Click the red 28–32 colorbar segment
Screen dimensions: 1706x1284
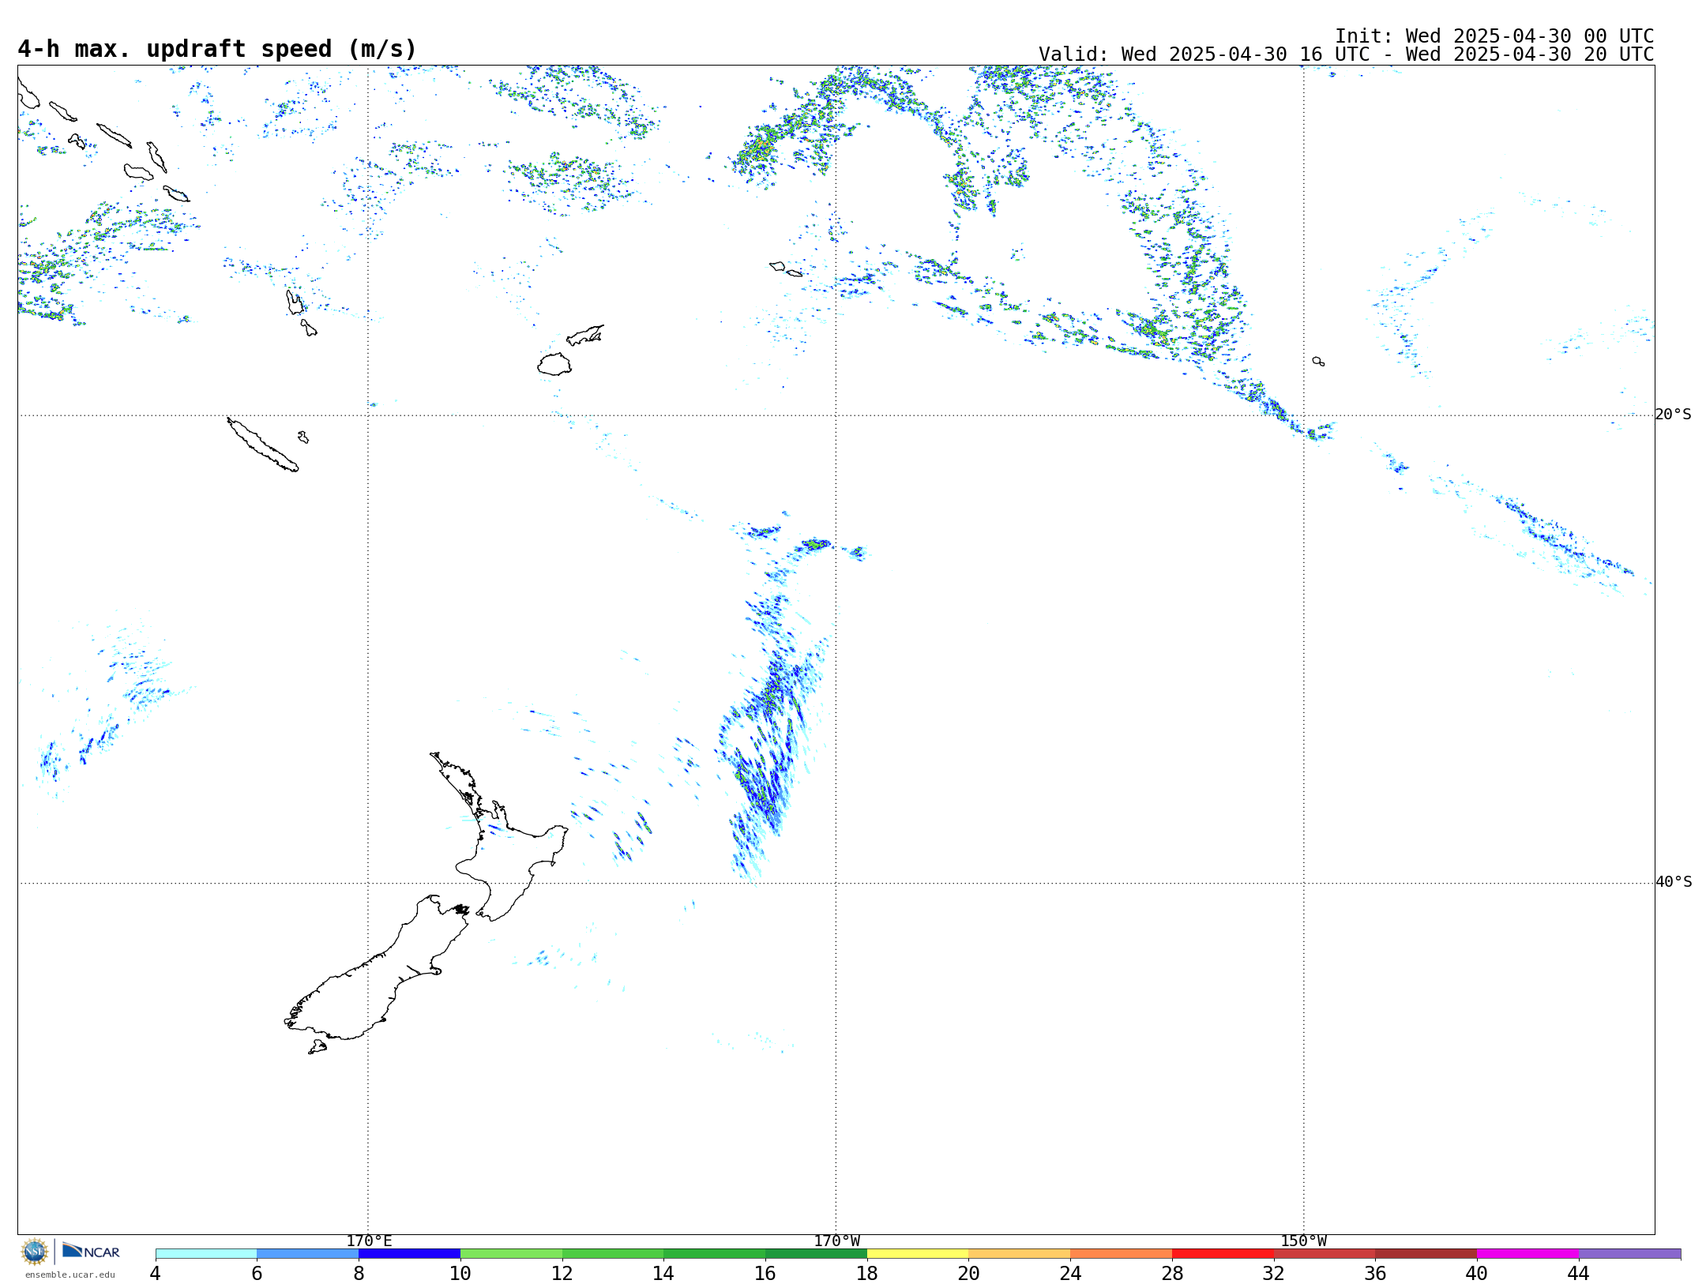click(1223, 1254)
